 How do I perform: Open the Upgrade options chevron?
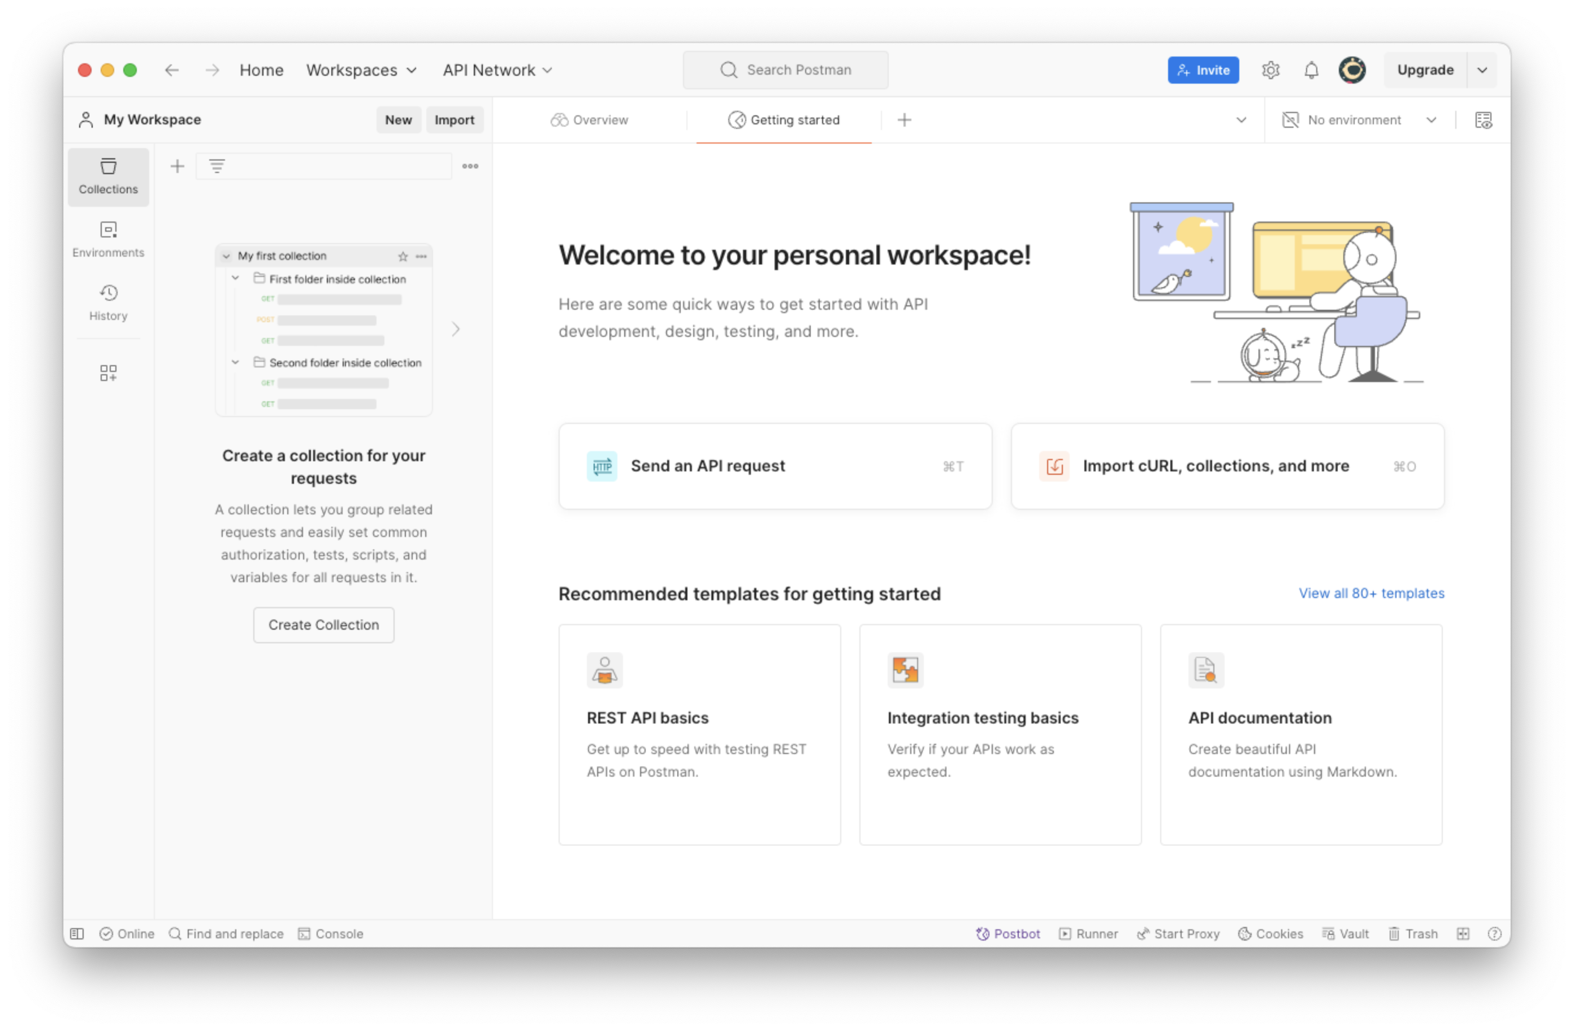coord(1483,70)
